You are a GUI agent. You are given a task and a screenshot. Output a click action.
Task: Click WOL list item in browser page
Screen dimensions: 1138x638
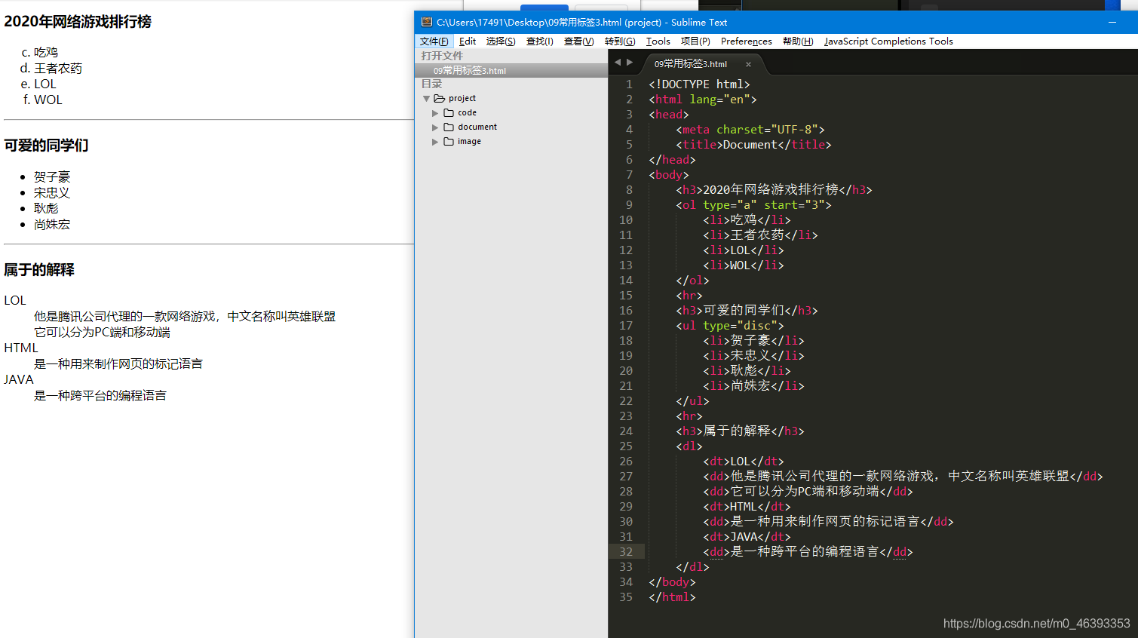coord(48,100)
